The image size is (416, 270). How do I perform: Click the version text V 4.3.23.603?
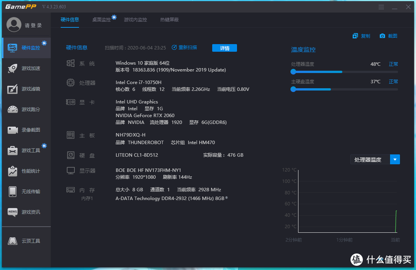[x=54, y=7]
